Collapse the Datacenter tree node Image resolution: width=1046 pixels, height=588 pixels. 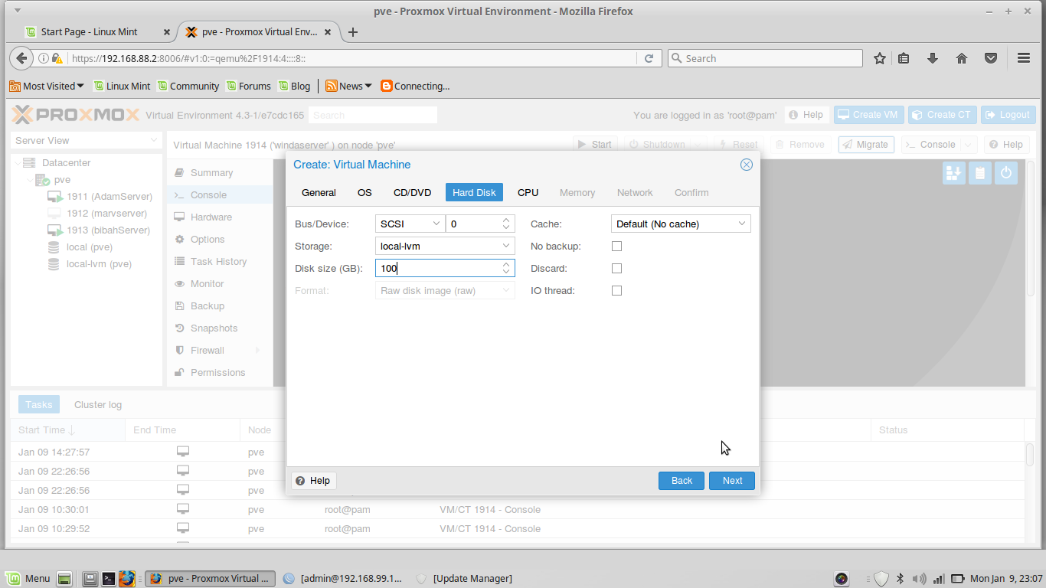pyautogui.click(x=18, y=163)
